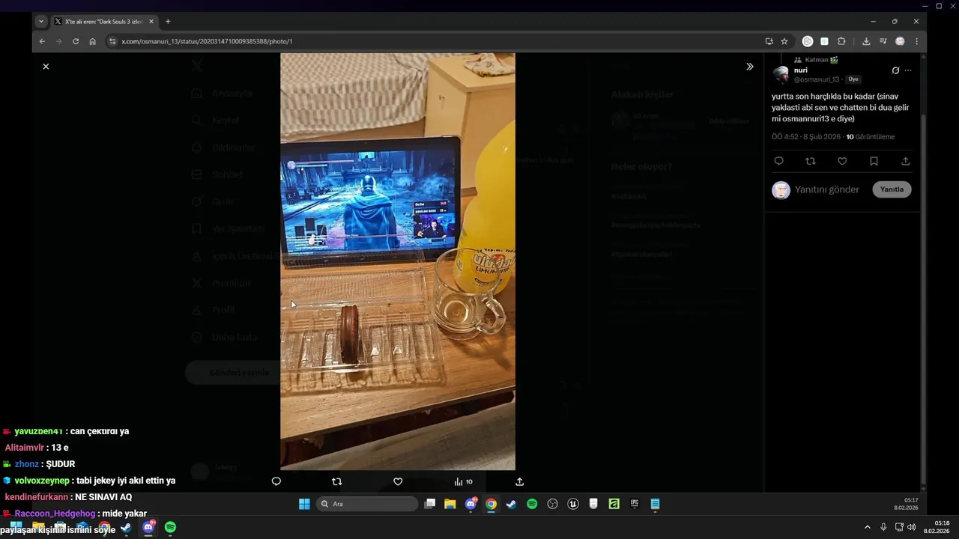The height and width of the screenshot is (539, 959).
Task: Install app icon in the address bar
Action: pos(769,41)
